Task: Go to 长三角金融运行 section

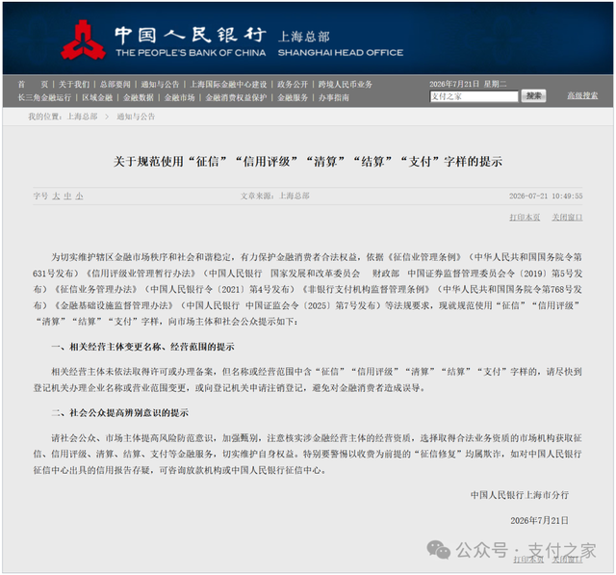Action: [44, 97]
